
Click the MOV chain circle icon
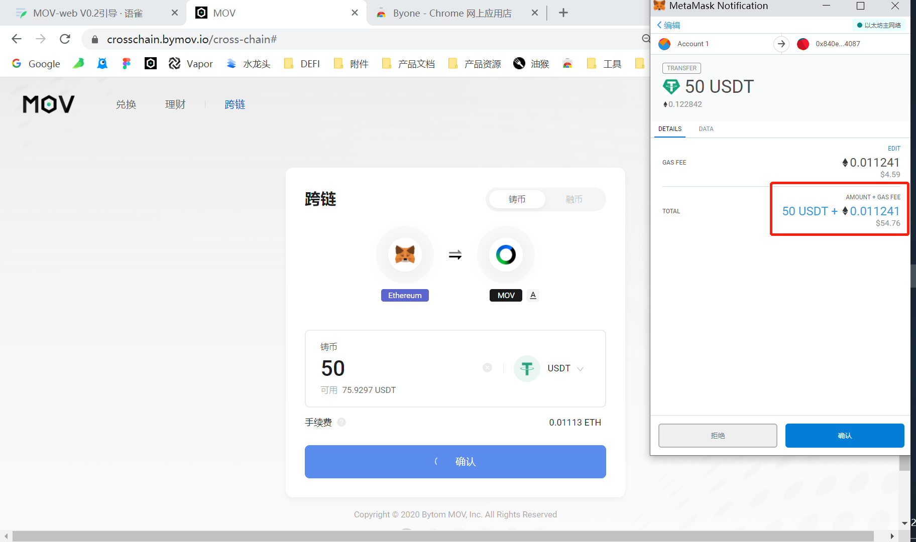coord(506,254)
